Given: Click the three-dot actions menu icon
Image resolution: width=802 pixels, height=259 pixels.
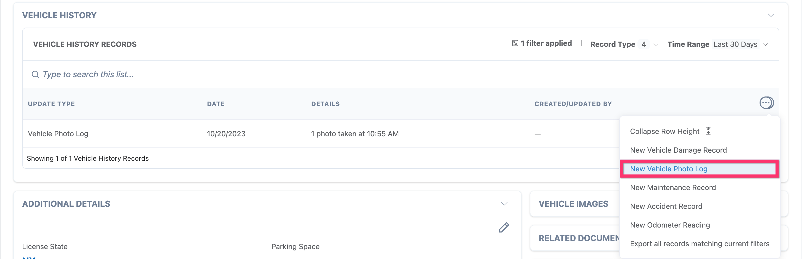Looking at the screenshot, I should (766, 103).
